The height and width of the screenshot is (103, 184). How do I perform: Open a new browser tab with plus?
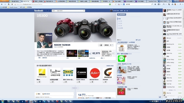pyautogui.click(x=170, y=1)
